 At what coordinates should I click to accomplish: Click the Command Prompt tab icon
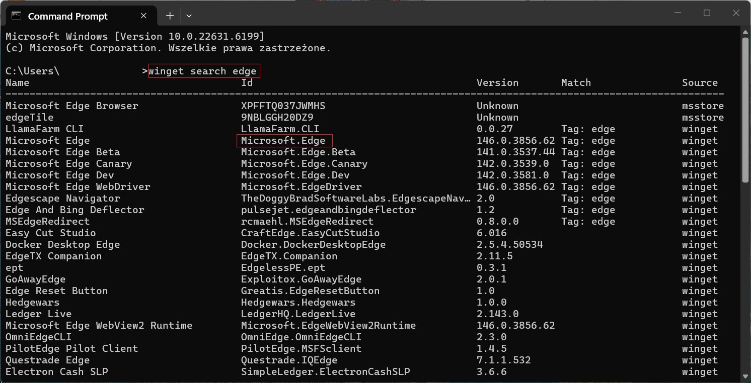[17, 16]
